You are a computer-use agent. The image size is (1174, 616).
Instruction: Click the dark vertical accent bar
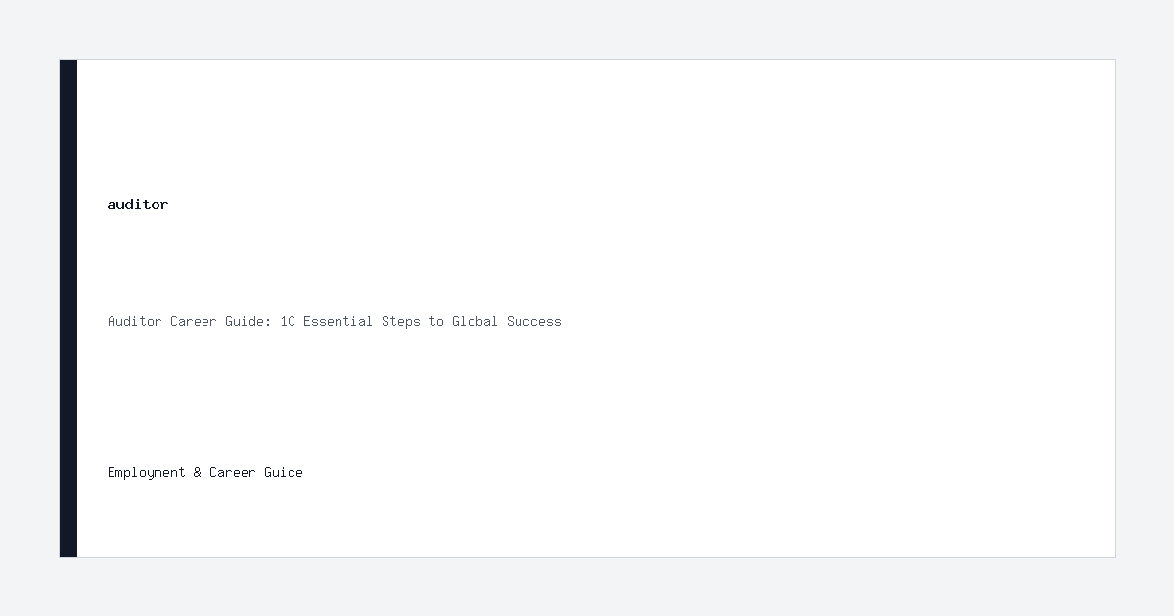[x=68, y=308]
